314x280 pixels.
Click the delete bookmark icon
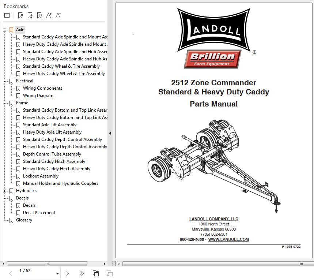(20, 15)
